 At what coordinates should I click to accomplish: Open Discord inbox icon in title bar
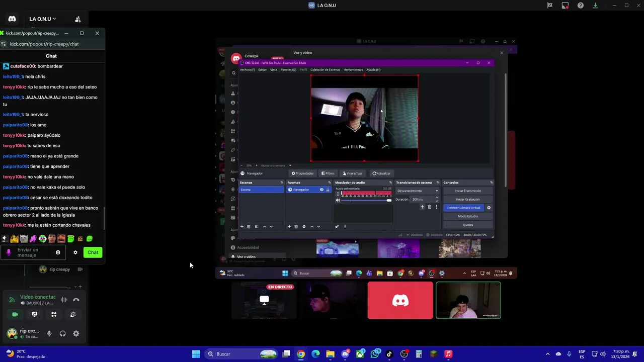click(565, 6)
